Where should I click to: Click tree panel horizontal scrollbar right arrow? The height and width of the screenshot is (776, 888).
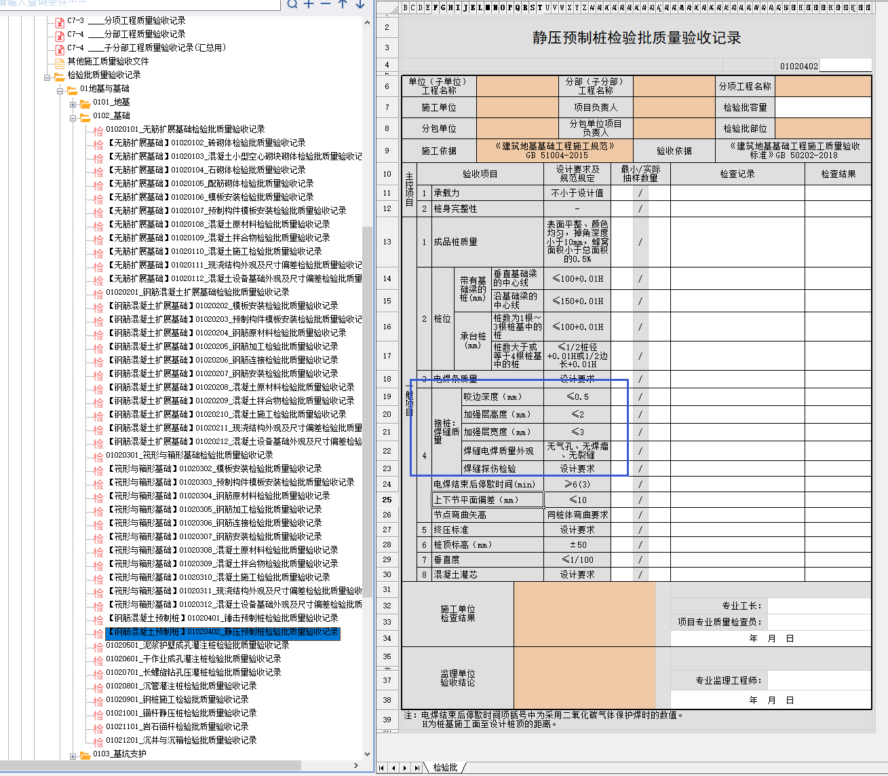point(358,765)
